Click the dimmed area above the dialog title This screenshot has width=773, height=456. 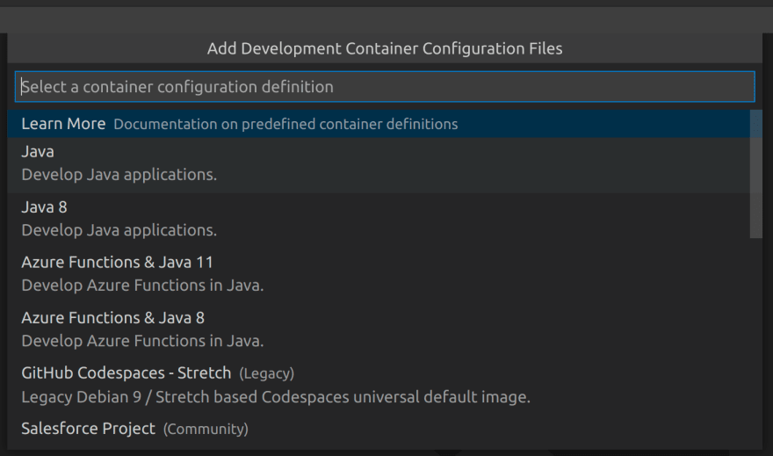click(x=386, y=19)
